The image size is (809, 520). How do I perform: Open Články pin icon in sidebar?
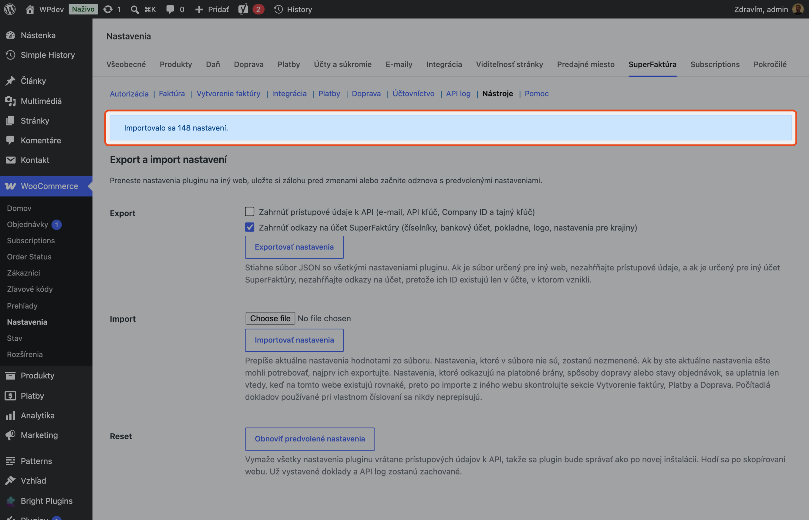click(x=10, y=81)
